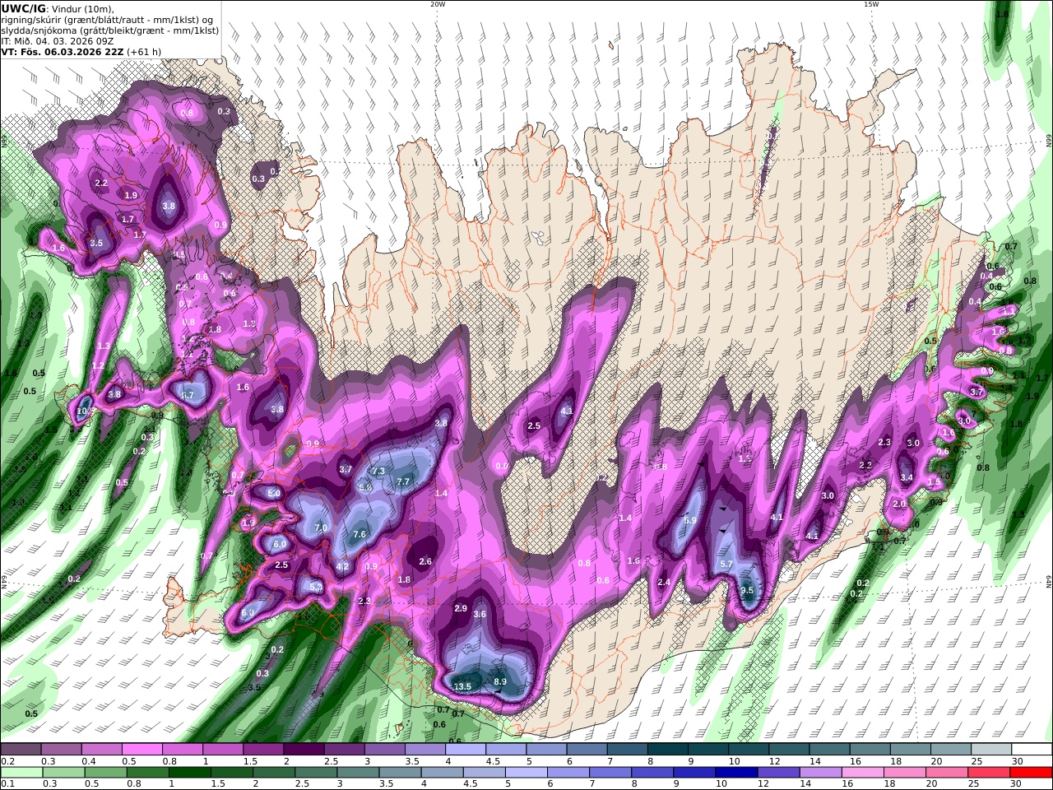
Task: Select the white 30 swatch on the purple snow scale
Action: point(1032,749)
